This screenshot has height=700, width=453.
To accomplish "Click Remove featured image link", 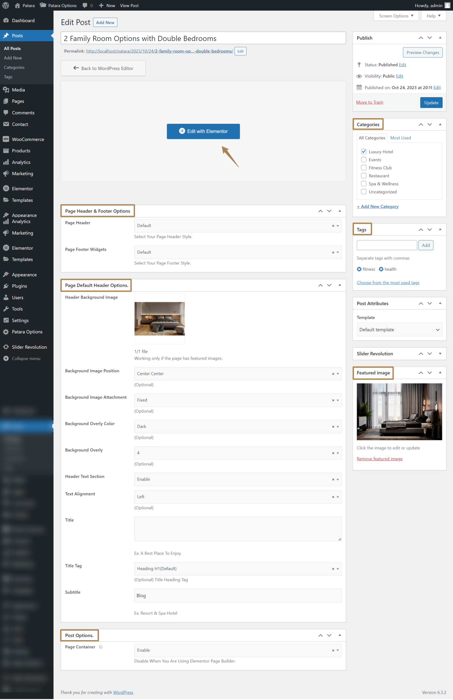I will point(379,459).
